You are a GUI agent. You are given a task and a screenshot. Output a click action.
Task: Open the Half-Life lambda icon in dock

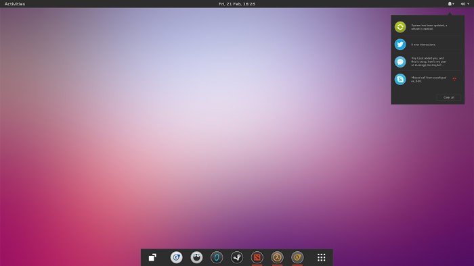tap(277, 258)
